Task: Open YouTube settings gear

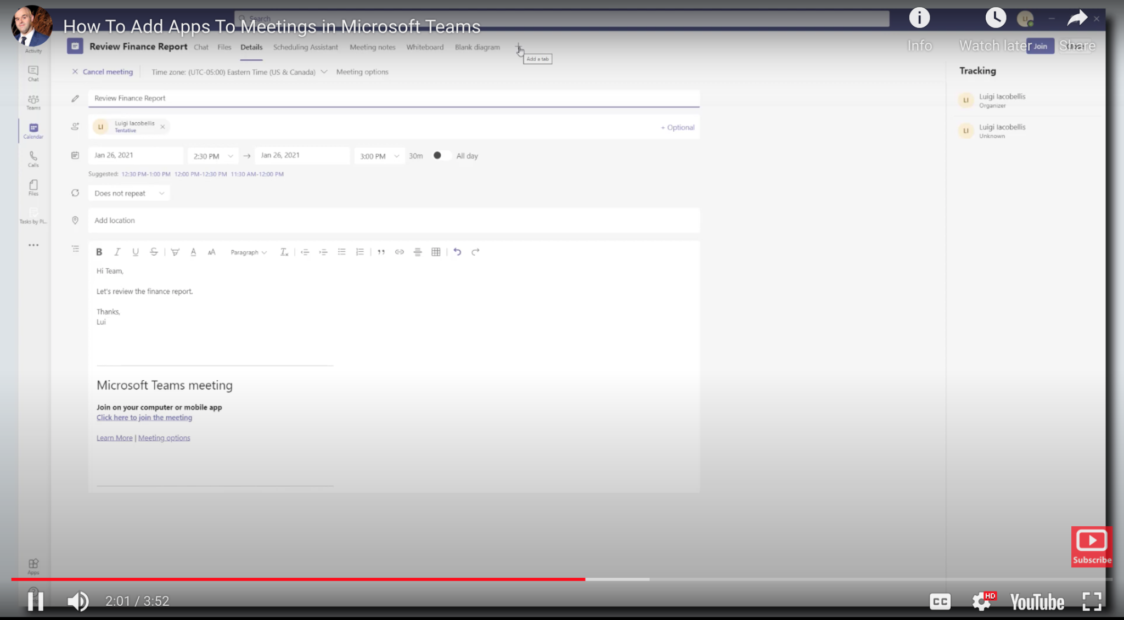Action: point(982,601)
